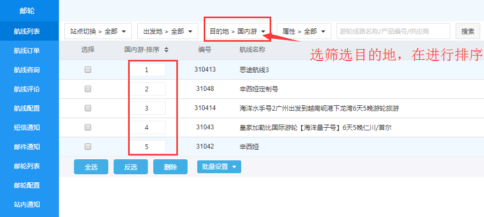This screenshot has height=217, width=484.
Task: Tick the checkbox for 思途航线3 row
Action: pyautogui.click(x=88, y=69)
